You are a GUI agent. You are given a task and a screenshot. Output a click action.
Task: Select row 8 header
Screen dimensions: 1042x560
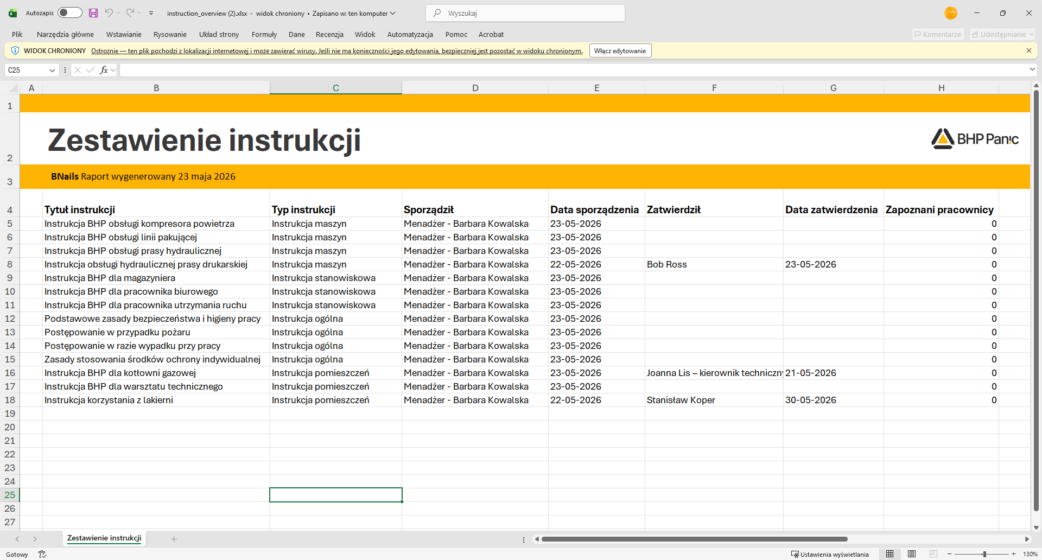[x=10, y=264]
